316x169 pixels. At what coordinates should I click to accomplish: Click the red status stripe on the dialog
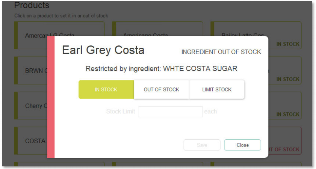click(51, 97)
